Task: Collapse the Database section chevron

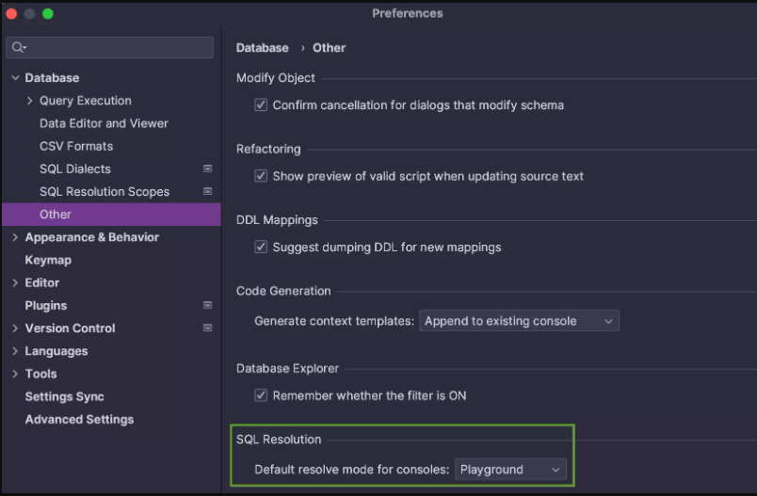Action: pos(15,77)
